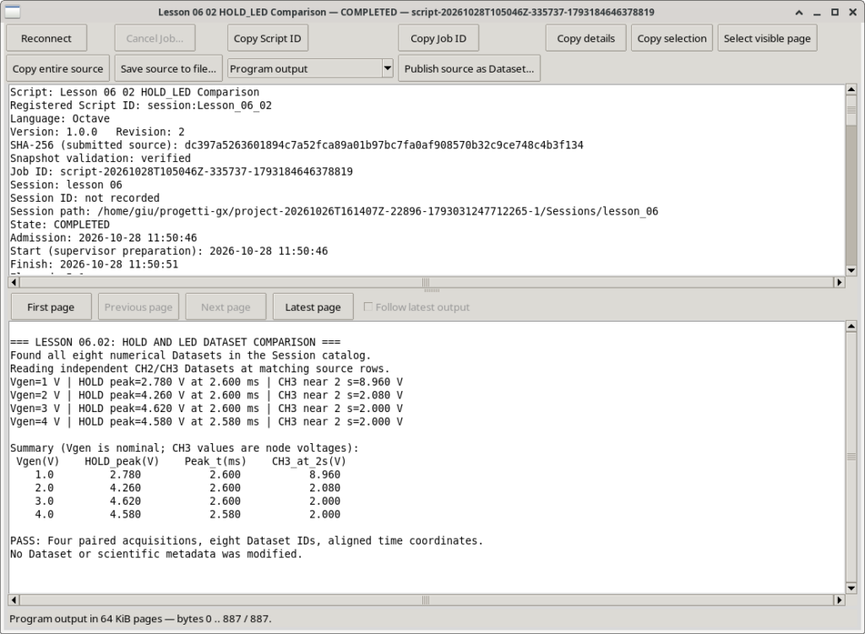Click Copy selection button

672,39
